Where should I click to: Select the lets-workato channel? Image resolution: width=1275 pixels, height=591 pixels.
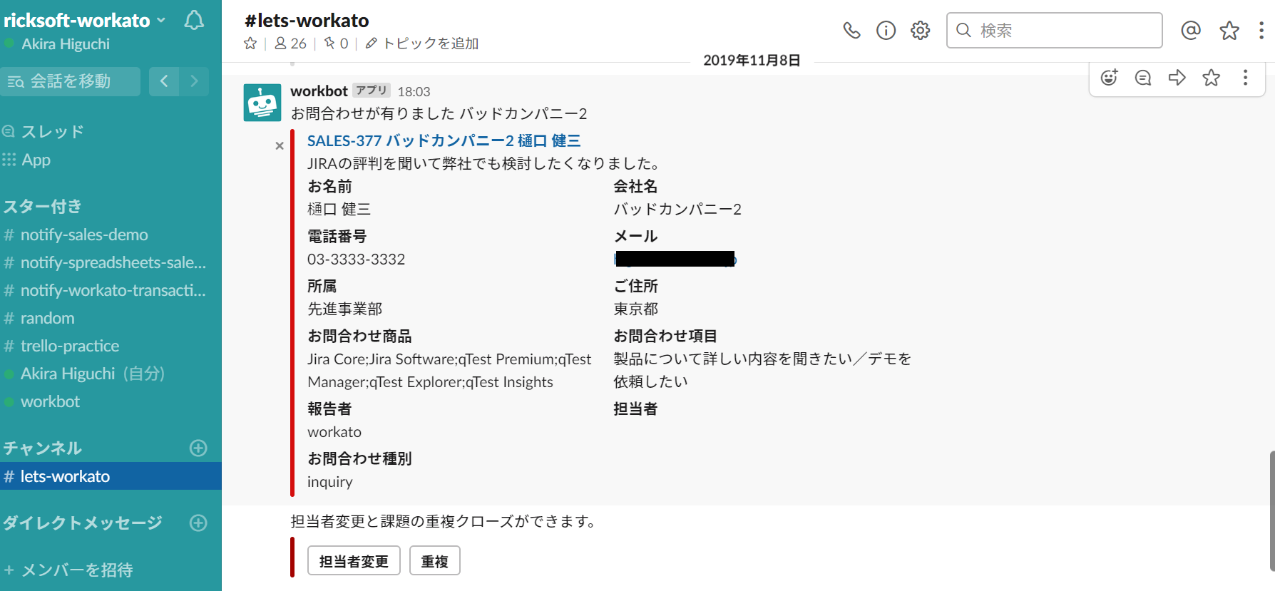click(x=111, y=476)
